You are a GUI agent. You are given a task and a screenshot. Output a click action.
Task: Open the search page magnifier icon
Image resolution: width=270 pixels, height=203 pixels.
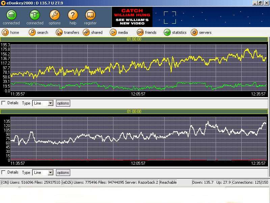(32, 32)
